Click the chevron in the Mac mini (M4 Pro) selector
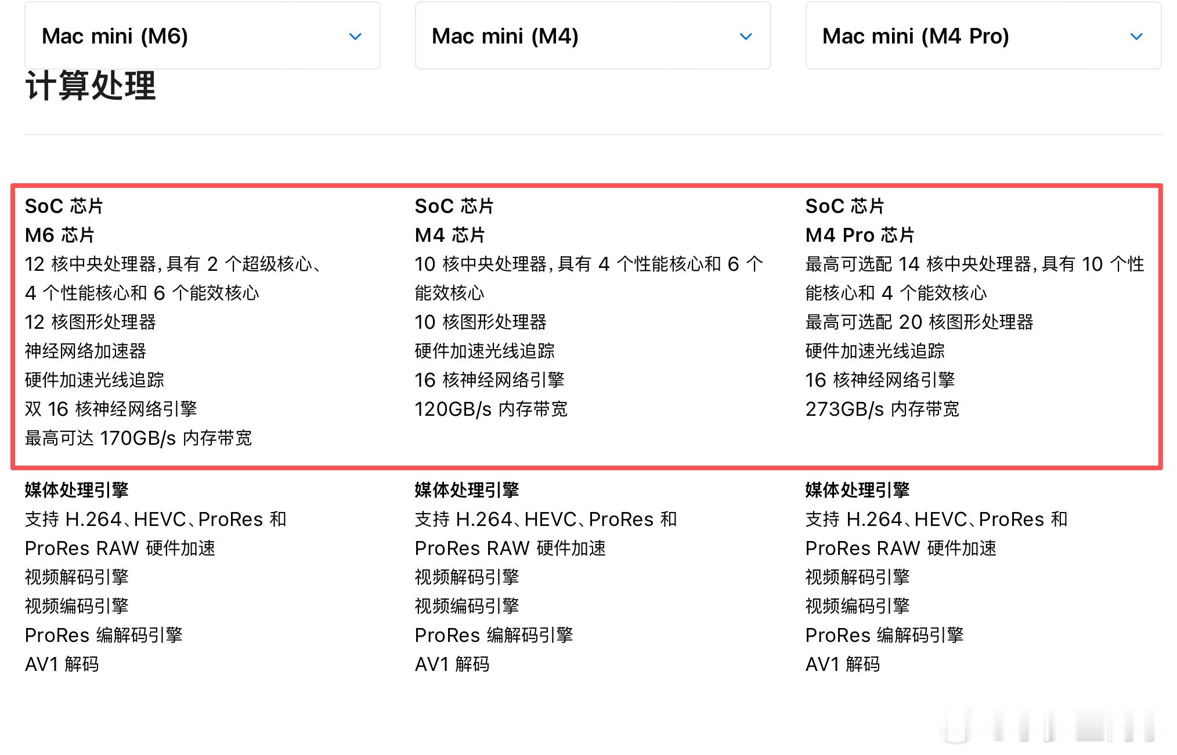The image size is (1177, 755). point(1136,37)
